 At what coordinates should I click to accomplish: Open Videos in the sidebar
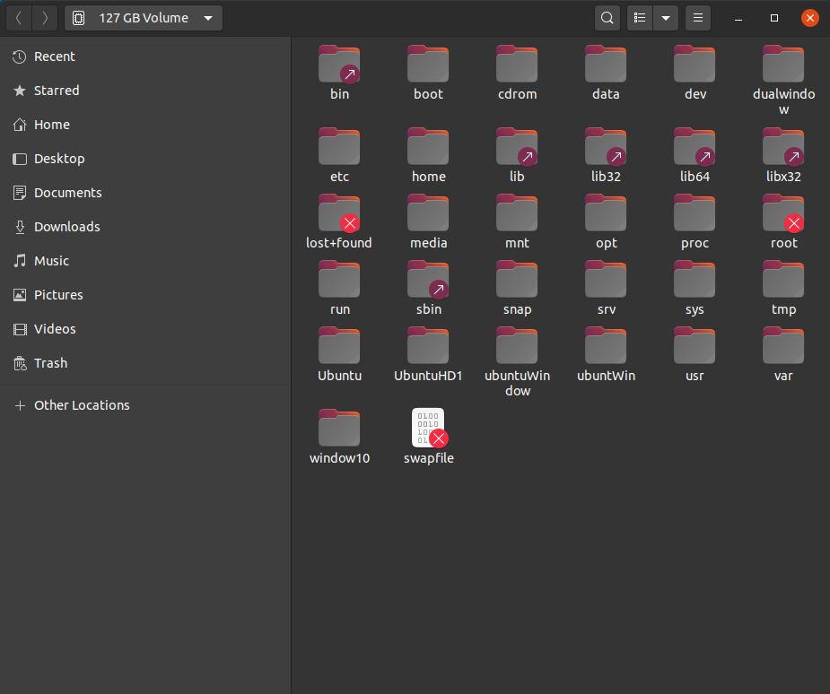click(145, 329)
